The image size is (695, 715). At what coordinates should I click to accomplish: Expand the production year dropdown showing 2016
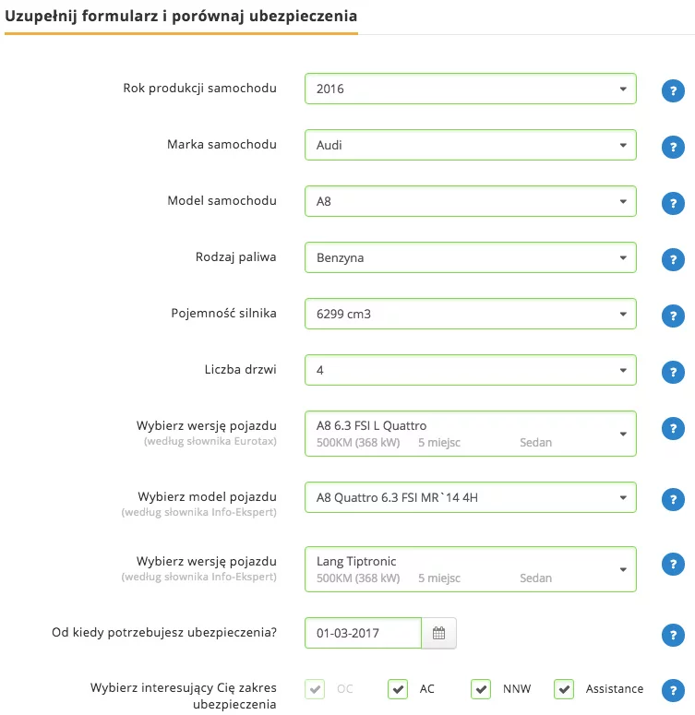(x=471, y=89)
